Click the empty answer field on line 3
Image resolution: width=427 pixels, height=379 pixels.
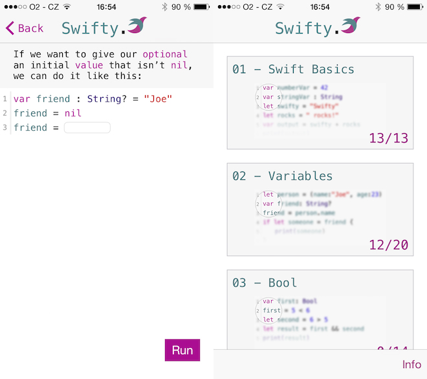click(87, 127)
